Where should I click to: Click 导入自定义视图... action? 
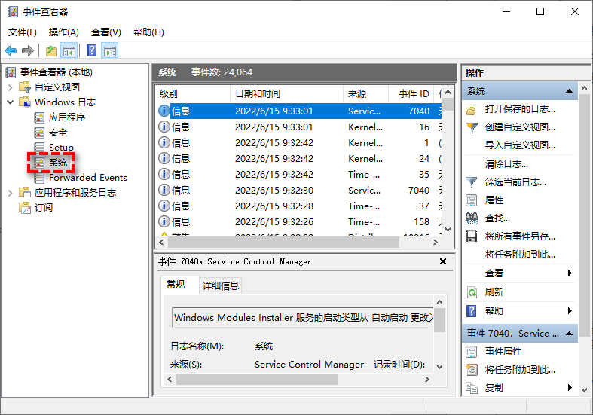coord(520,145)
